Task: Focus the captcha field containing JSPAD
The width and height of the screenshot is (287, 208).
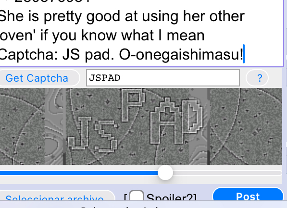Action: coord(163,78)
